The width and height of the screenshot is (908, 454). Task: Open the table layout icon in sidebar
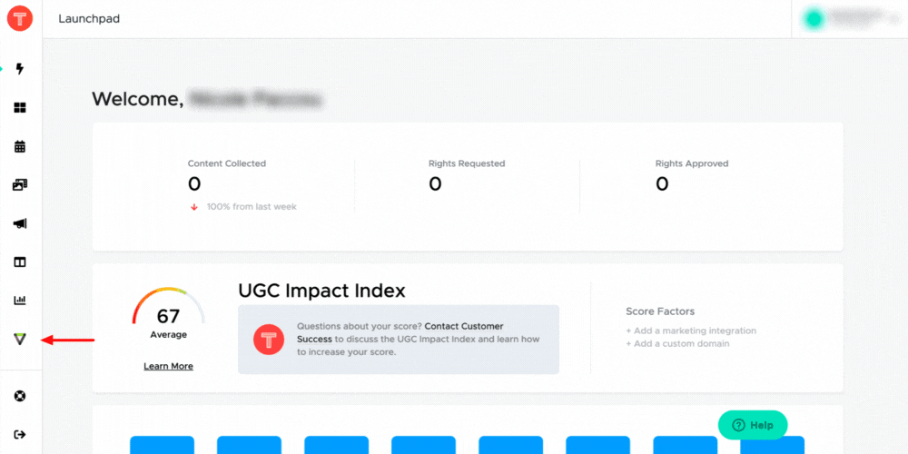(x=20, y=262)
